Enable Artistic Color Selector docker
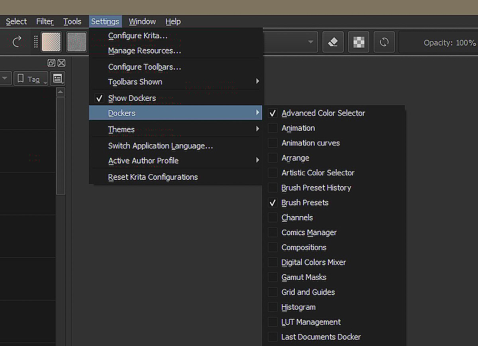 pos(334,173)
